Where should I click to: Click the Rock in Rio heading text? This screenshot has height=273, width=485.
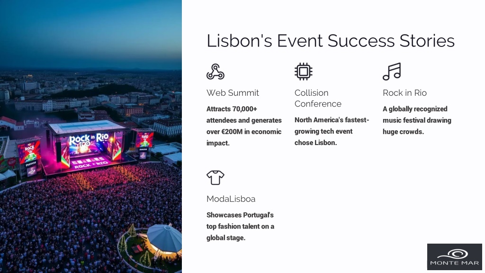tap(404, 93)
